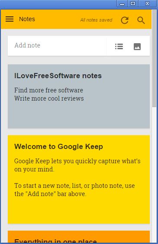Select the Notes header title
The height and width of the screenshot is (244, 158).
point(27,19)
